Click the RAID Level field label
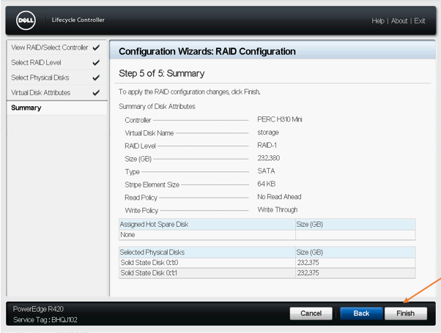441x333 pixels. (140, 146)
